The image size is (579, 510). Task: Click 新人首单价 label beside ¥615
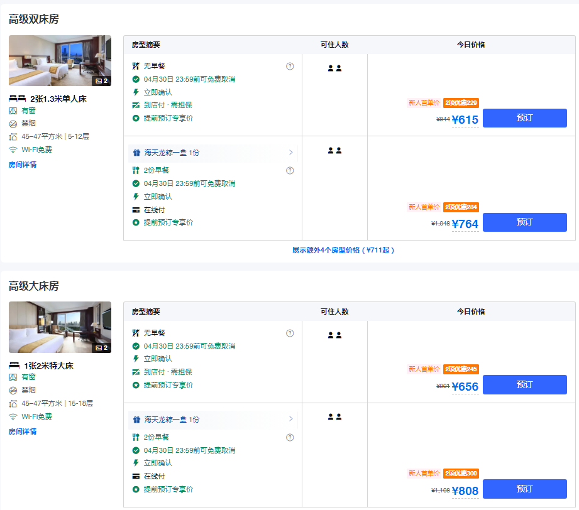pyautogui.click(x=424, y=103)
